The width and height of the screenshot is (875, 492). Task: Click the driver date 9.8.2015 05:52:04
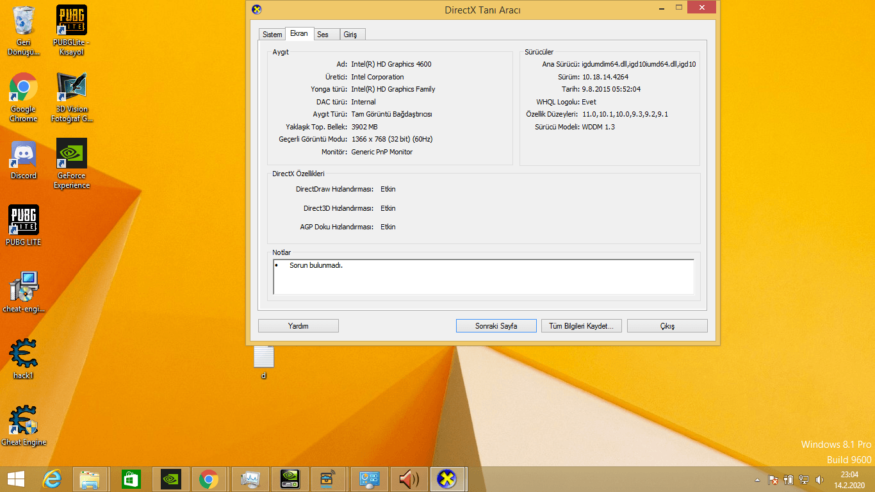tap(611, 89)
